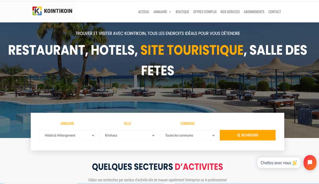Click the Kointikoin K logo icon

37,11
